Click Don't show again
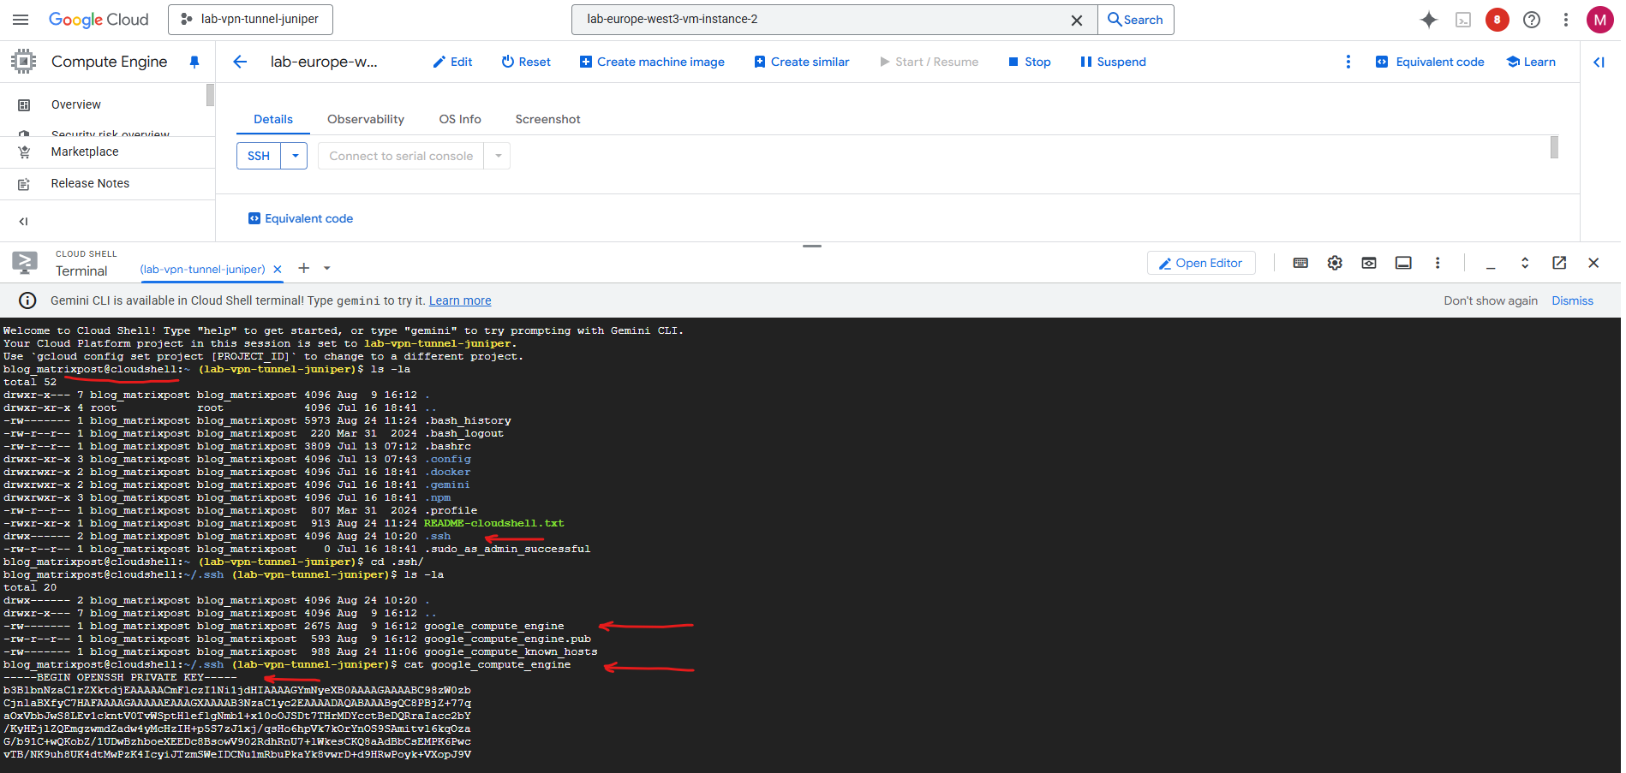 coord(1491,300)
